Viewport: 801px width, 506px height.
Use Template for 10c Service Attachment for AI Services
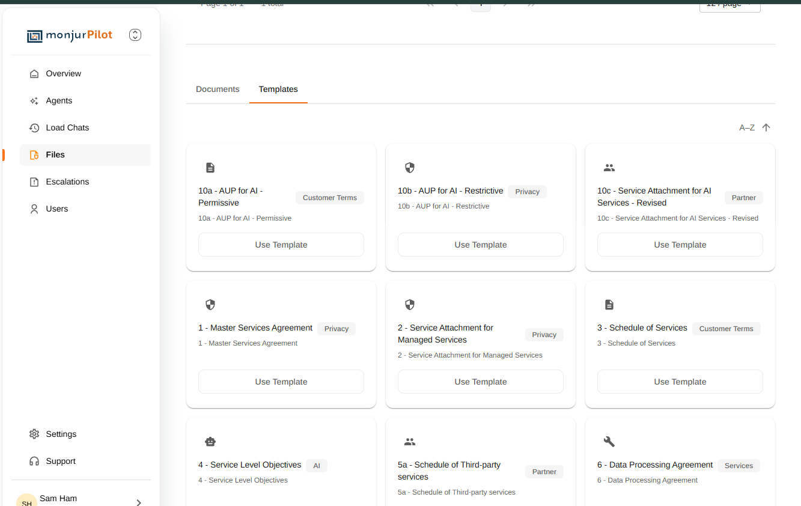pos(680,245)
